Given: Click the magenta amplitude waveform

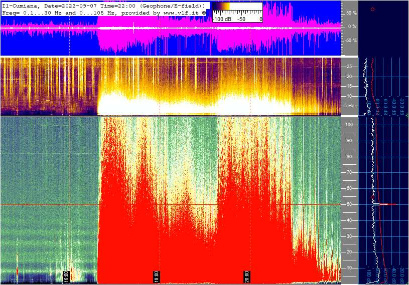Looking at the screenshot, I should (171, 28).
